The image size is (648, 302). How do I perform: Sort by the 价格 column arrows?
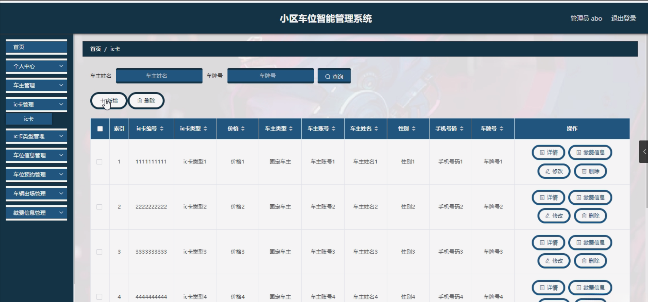click(243, 129)
